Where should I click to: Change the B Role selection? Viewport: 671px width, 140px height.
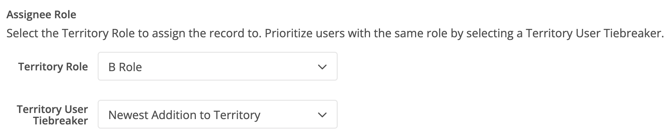(x=218, y=67)
